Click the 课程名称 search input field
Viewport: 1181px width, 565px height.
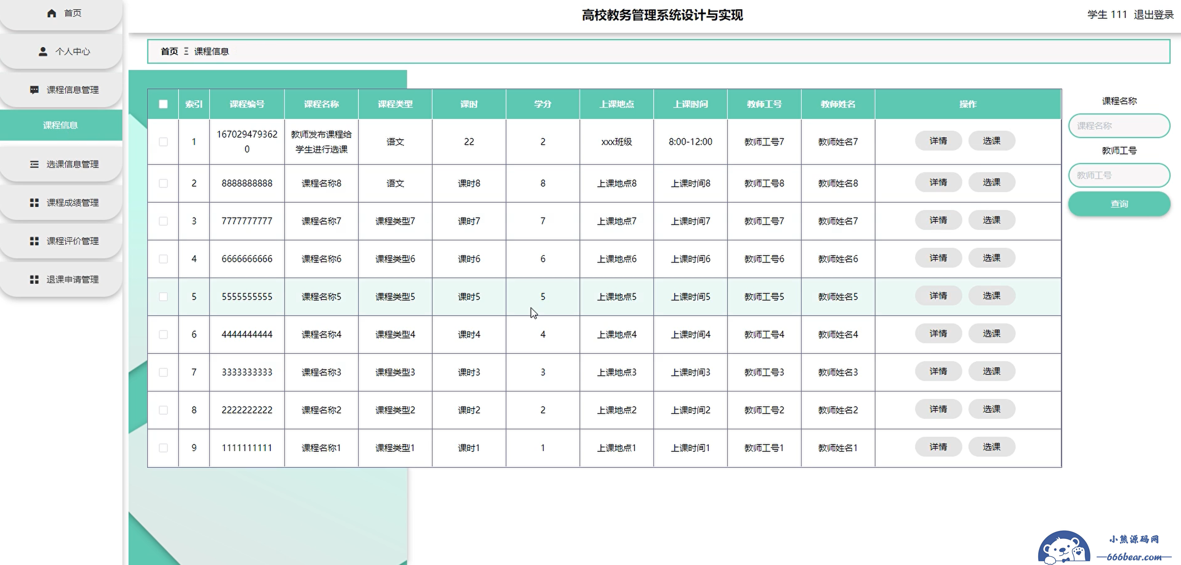[1119, 125]
